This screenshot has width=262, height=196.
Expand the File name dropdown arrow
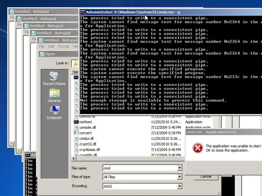point(179,168)
